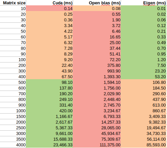This screenshot has height=148, width=167.
Task: Select the Eigen cell showing 85,593.00
Action: coord(144,145)
